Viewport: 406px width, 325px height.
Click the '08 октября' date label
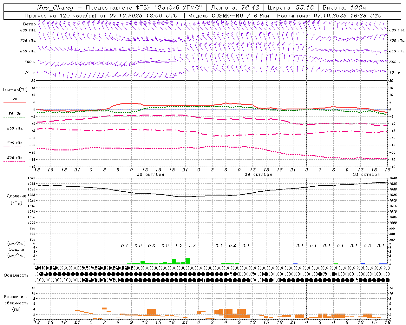(150, 175)
